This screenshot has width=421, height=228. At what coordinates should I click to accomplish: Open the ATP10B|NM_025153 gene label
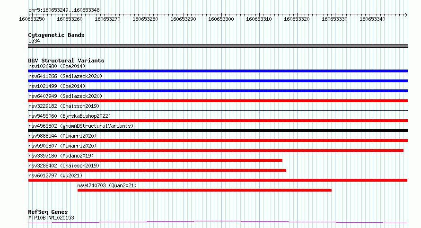point(51,218)
